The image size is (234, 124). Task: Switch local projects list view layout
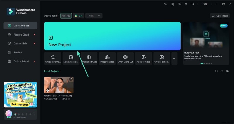click(228, 71)
